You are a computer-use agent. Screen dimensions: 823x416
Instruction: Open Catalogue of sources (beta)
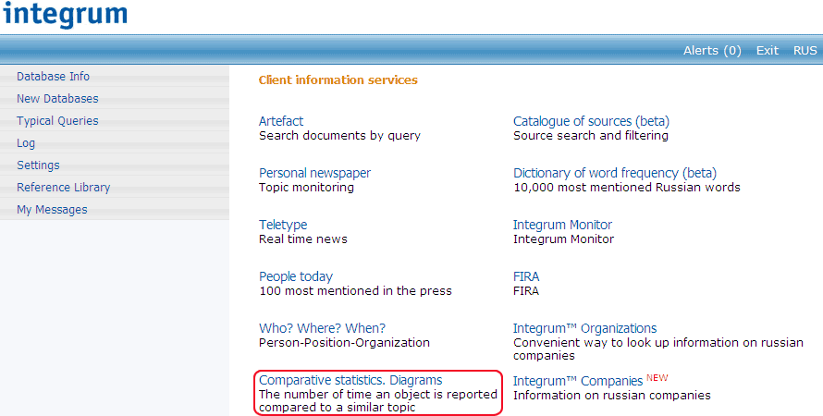591,121
